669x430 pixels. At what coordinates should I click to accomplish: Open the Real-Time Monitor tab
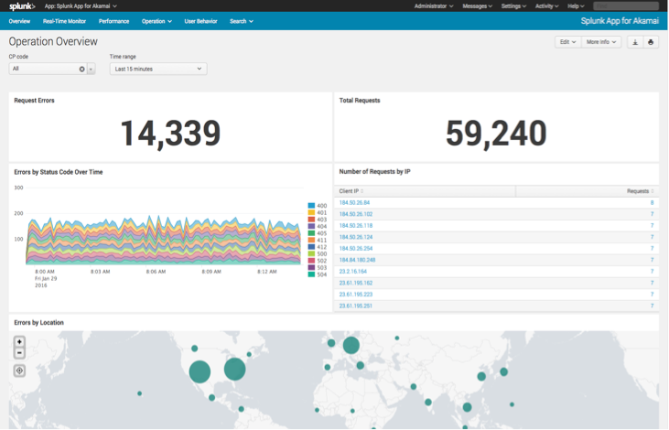pyautogui.click(x=64, y=21)
